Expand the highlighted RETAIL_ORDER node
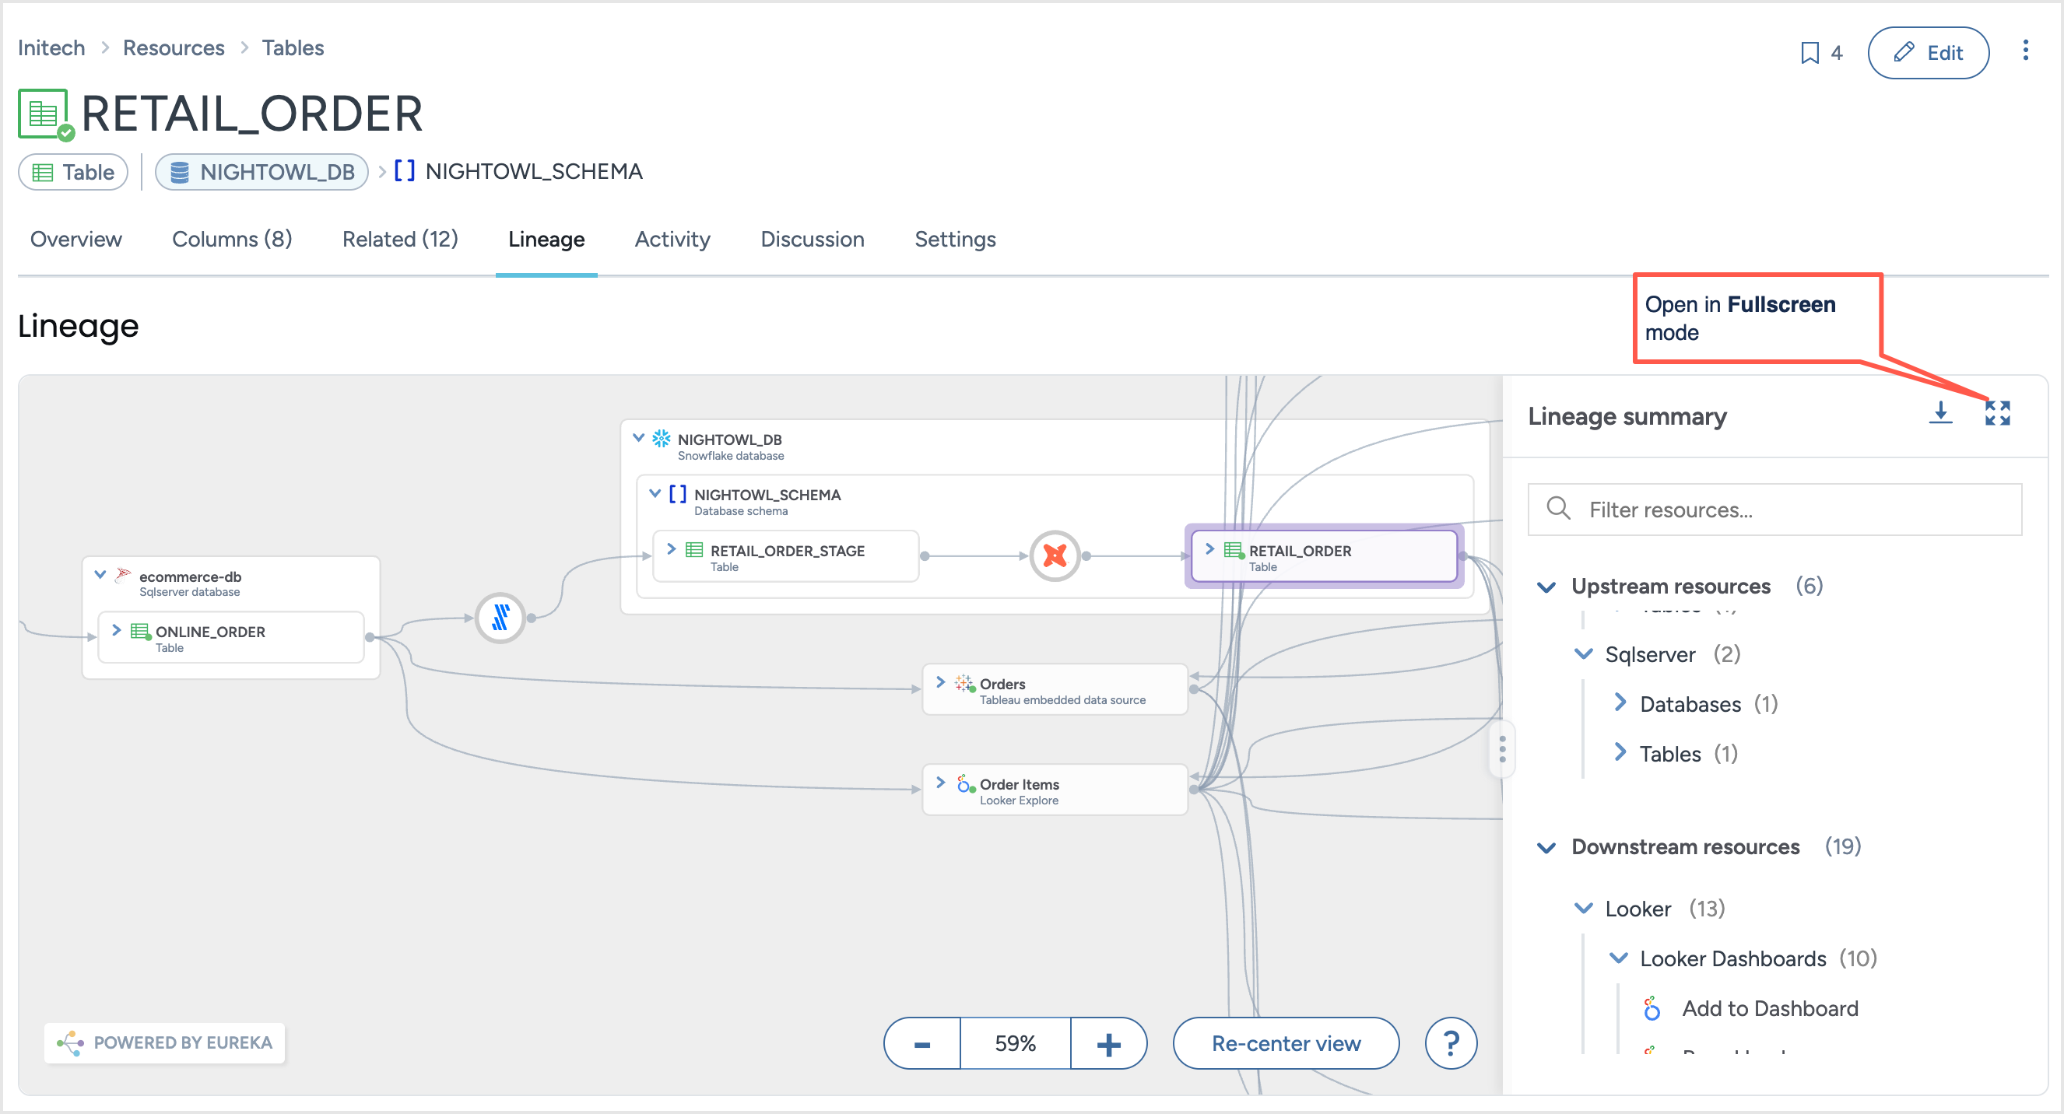Screen dimensions: 2064x1114 (x=1210, y=548)
